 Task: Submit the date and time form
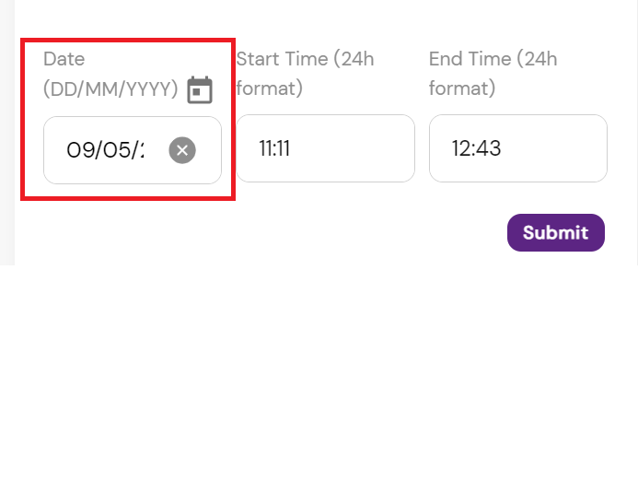click(x=555, y=233)
